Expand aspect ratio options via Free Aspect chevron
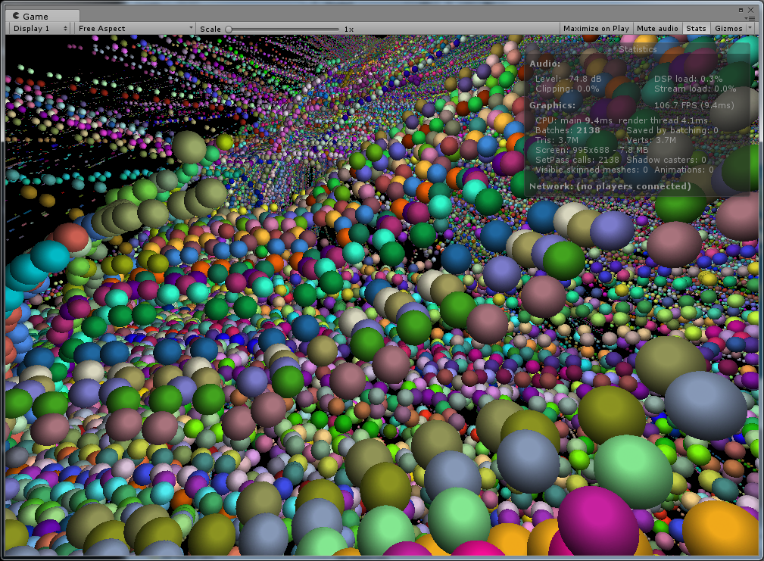The height and width of the screenshot is (561, 764). click(x=192, y=28)
